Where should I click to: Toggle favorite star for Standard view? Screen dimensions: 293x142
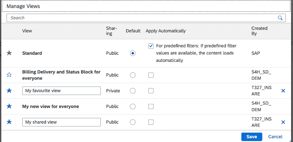pos(9,53)
